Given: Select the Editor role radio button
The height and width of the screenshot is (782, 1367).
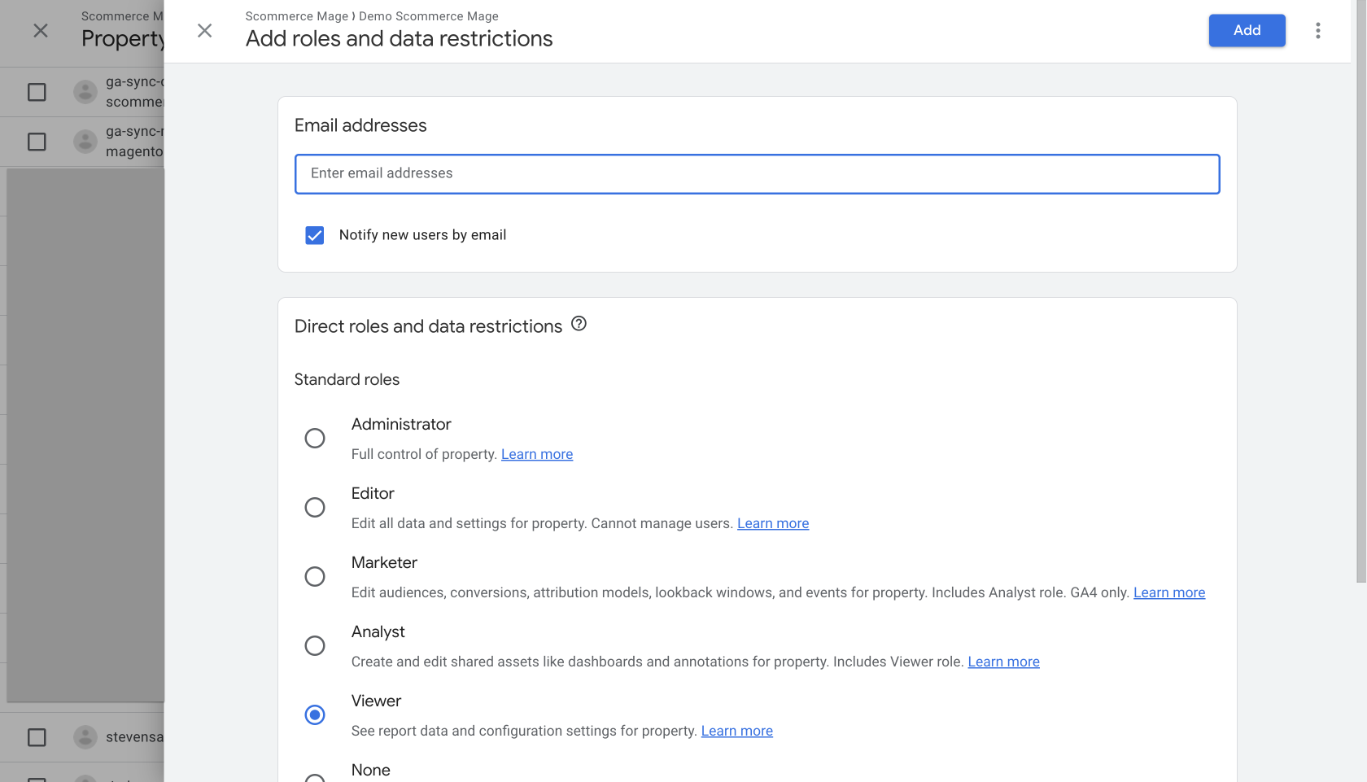Looking at the screenshot, I should (x=315, y=508).
